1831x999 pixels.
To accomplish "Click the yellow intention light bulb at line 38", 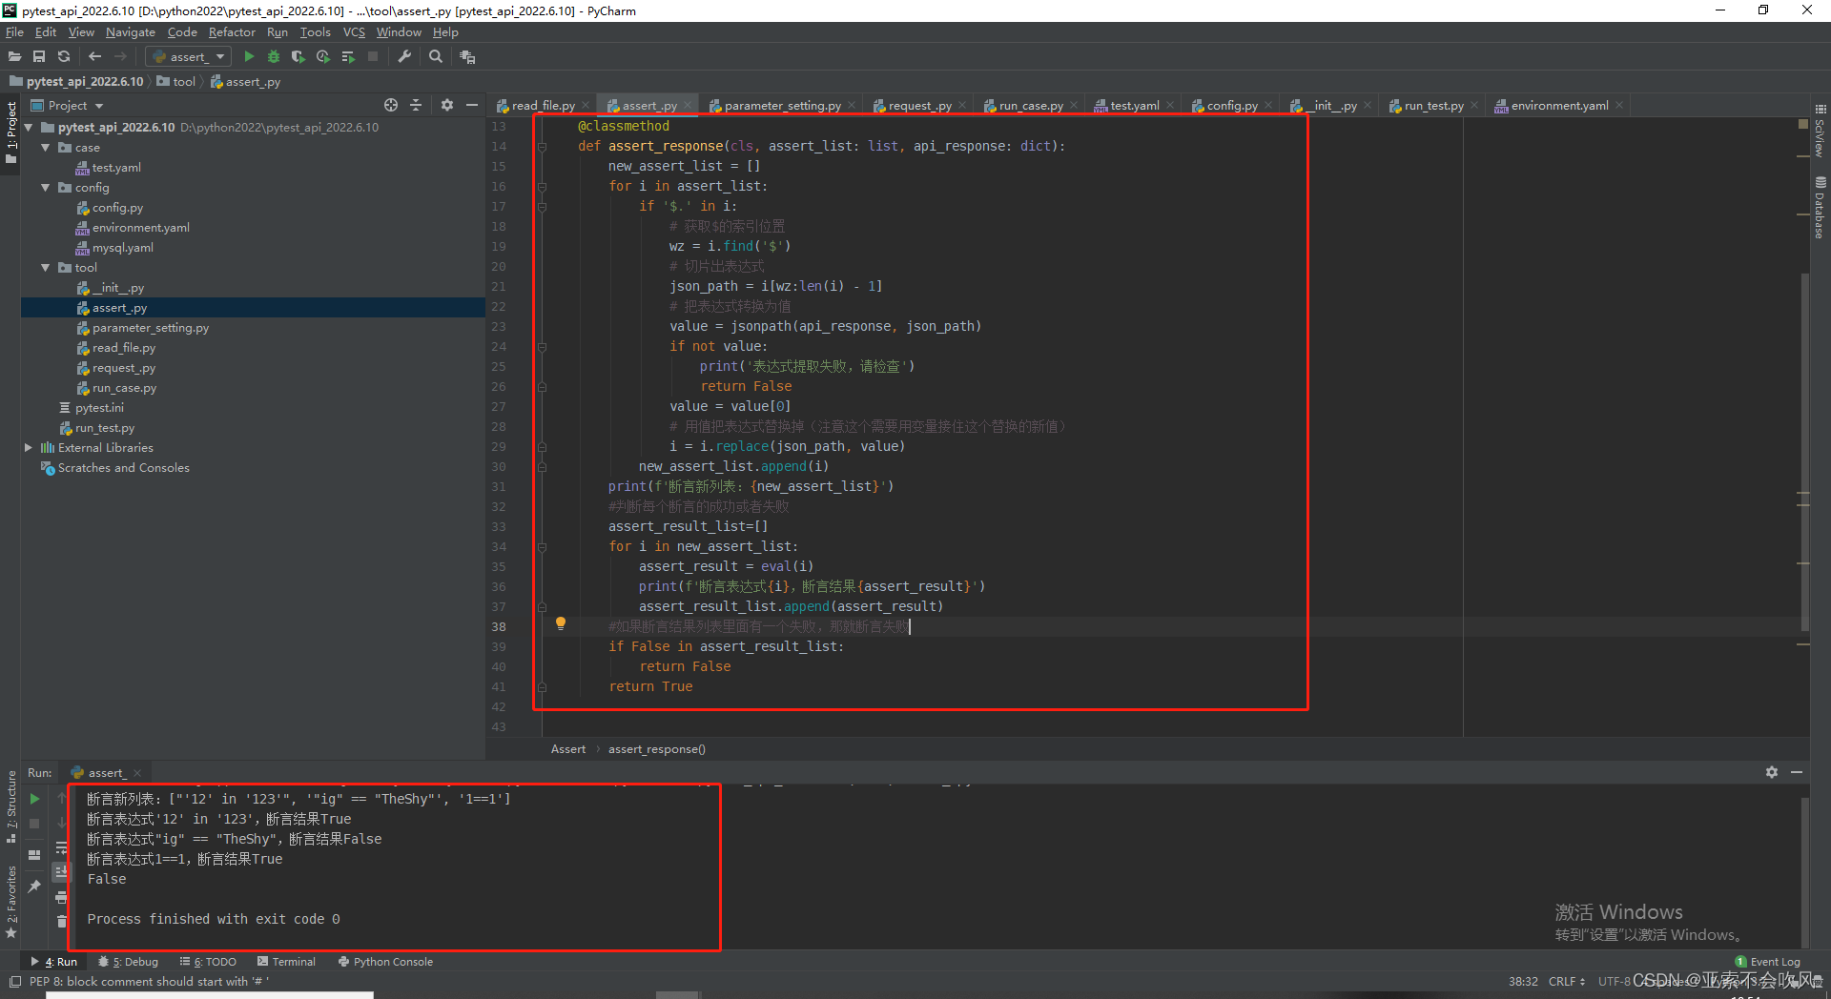I will click(x=561, y=623).
